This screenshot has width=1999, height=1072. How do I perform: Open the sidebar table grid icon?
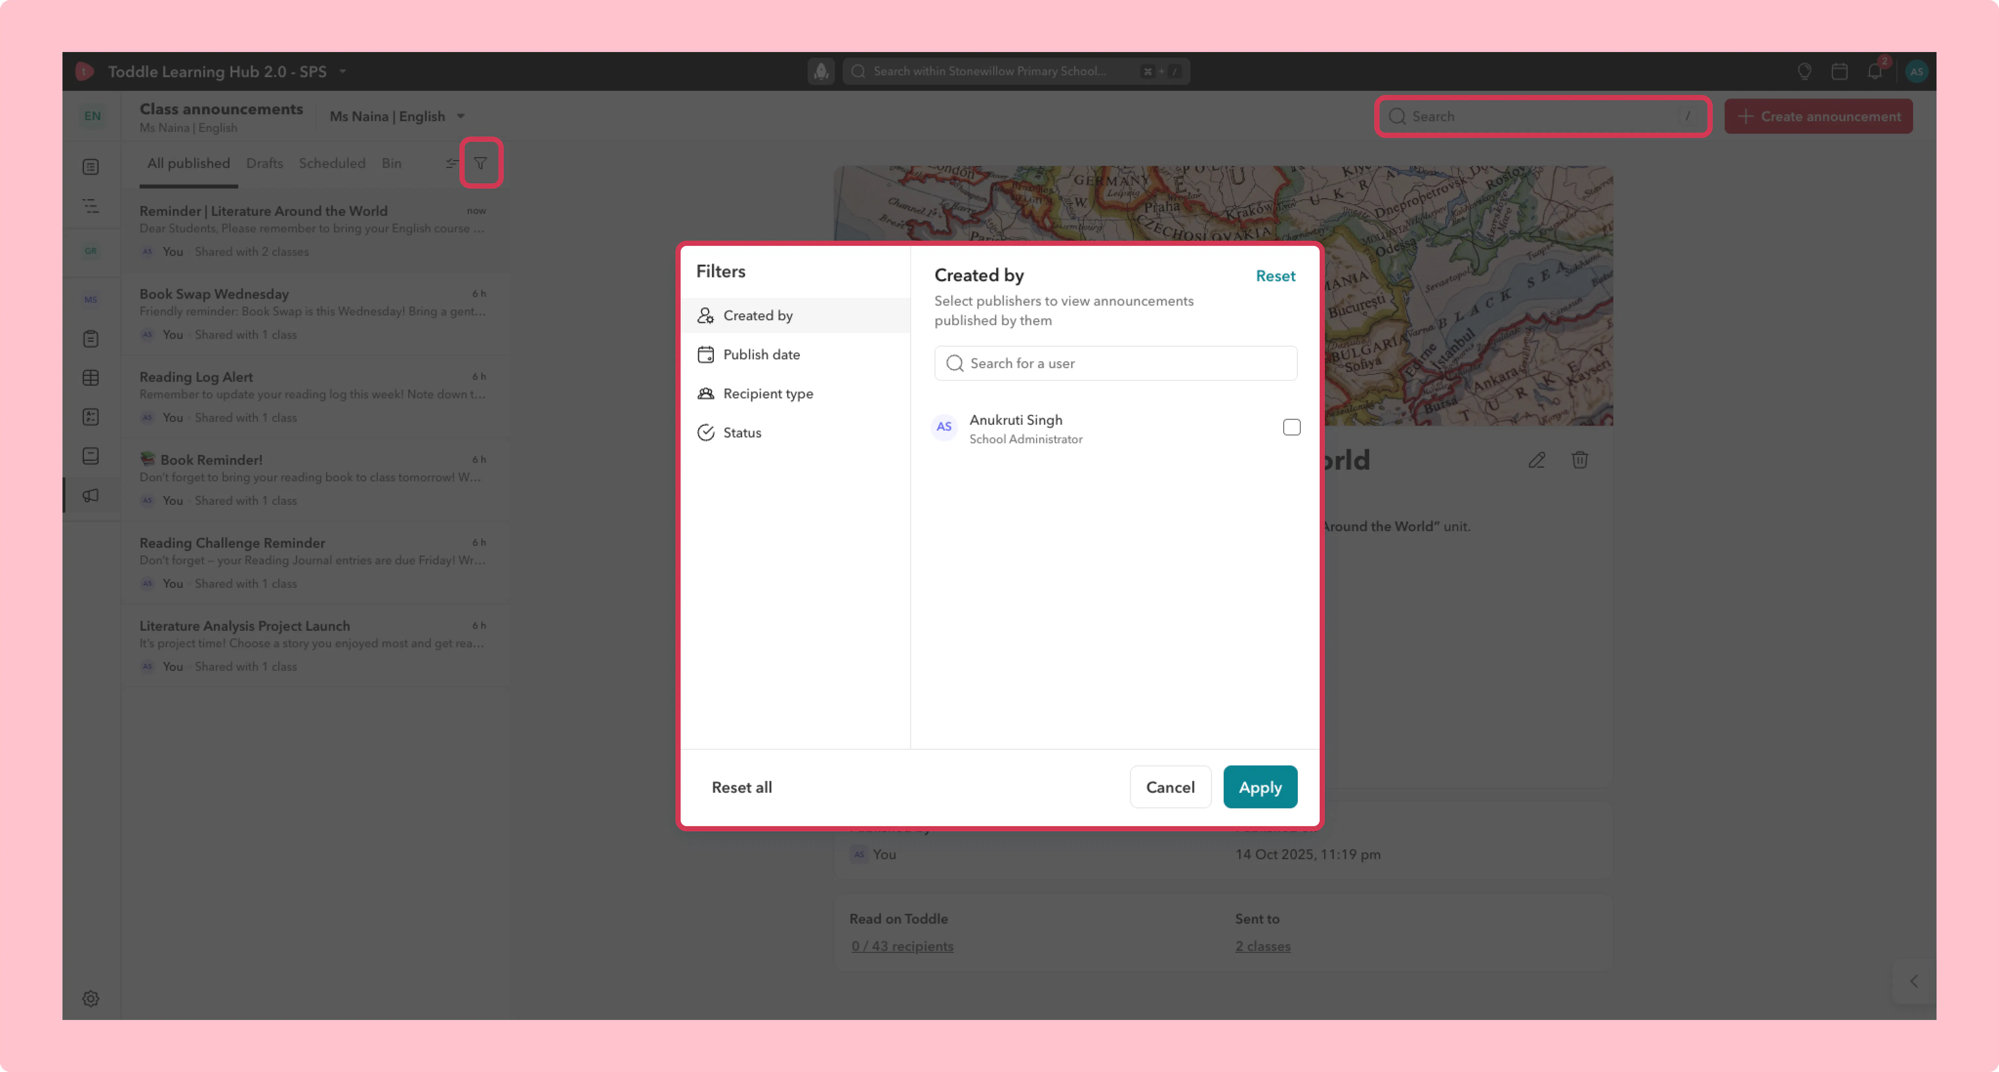[91, 378]
